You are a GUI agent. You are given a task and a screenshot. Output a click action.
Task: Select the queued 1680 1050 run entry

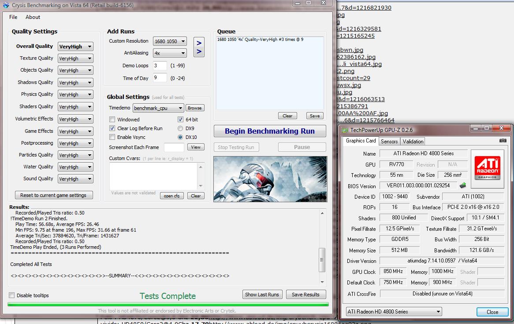tap(260, 39)
